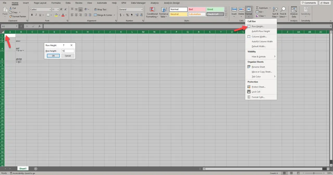
Task: Click the Row height input field
Action: click(x=68, y=51)
